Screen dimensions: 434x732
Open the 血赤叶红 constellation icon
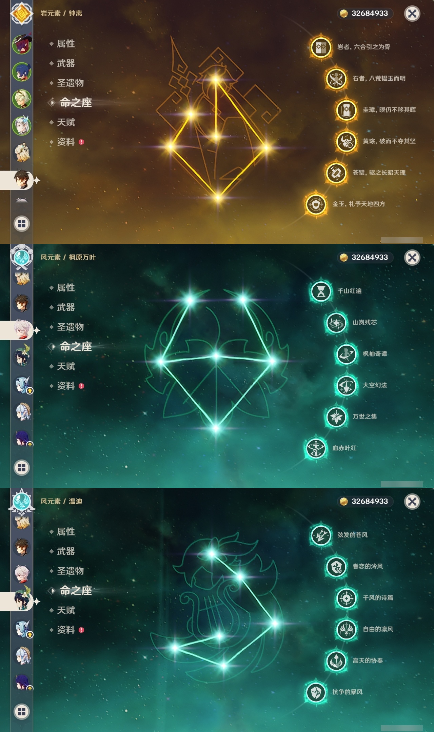(316, 448)
